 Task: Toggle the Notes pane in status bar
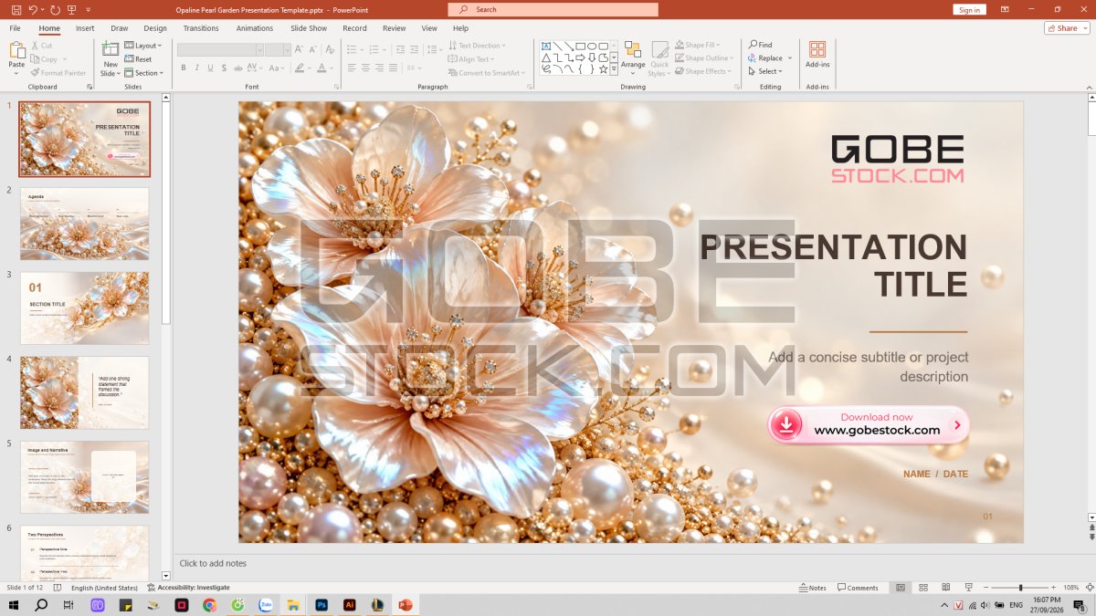tap(813, 588)
